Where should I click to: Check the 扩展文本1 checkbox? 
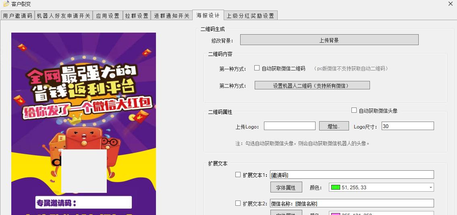click(238, 175)
